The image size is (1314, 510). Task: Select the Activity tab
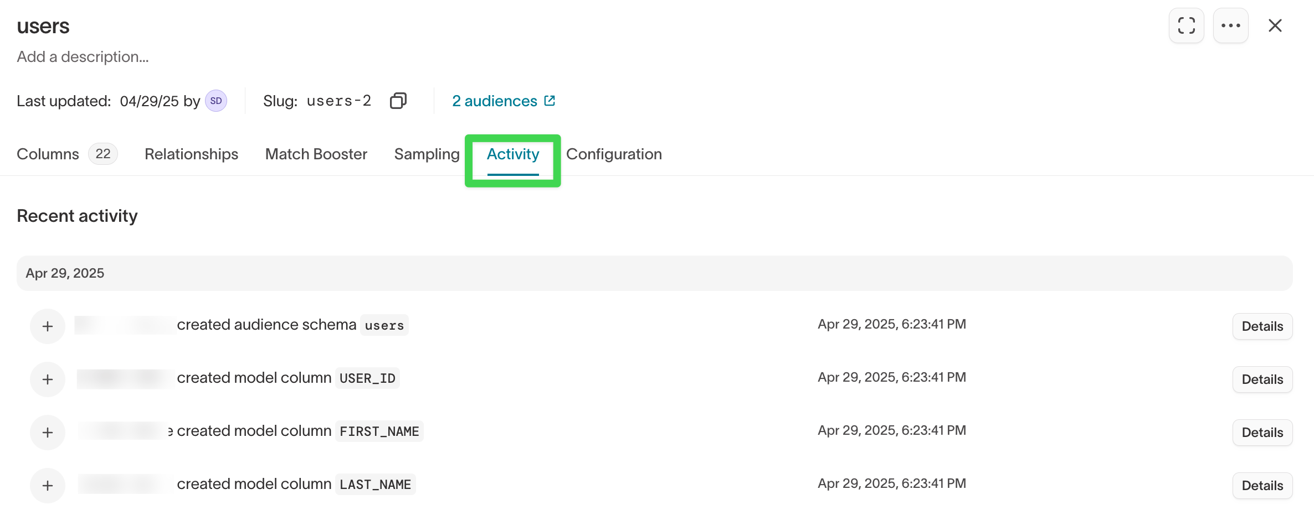click(513, 154)
